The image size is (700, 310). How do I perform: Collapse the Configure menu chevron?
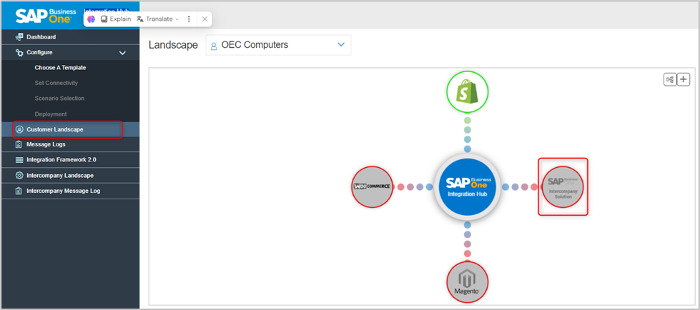pos(122,53)
